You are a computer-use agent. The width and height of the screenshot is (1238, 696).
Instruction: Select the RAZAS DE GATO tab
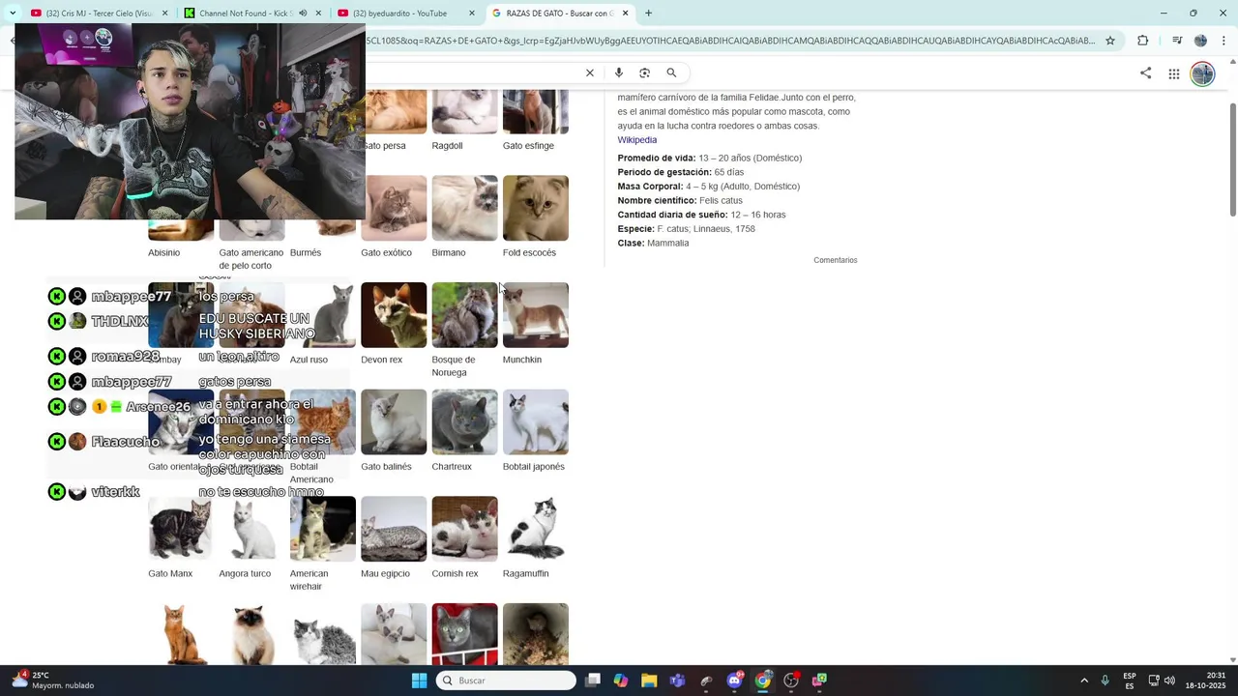pos(559,14)
